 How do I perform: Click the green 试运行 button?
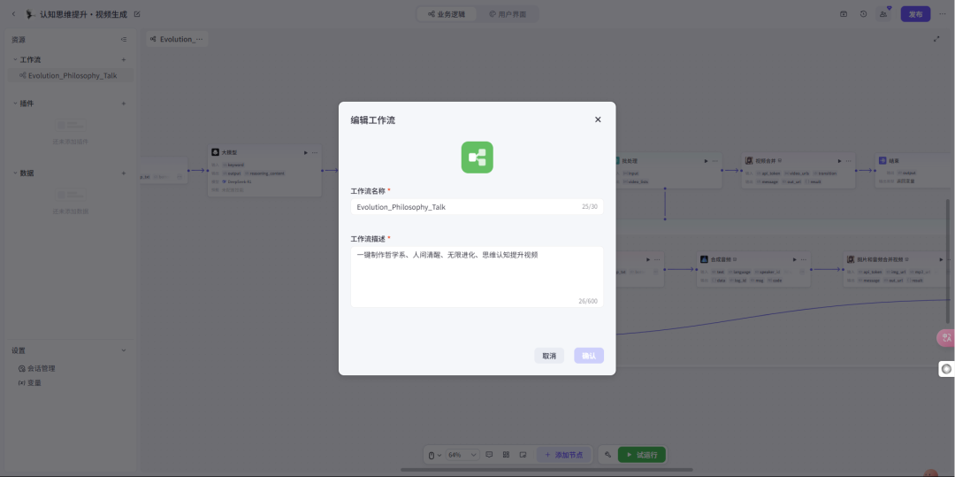[x=642, y=455]
